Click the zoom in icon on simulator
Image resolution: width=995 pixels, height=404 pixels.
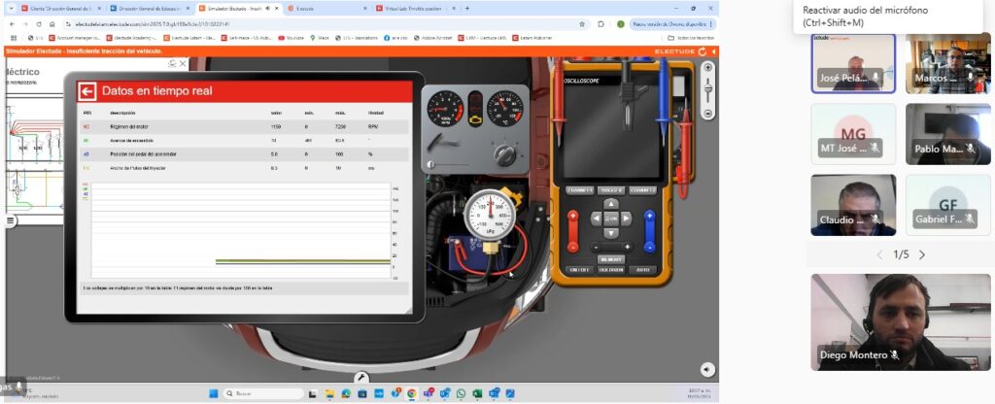[707, 67]
